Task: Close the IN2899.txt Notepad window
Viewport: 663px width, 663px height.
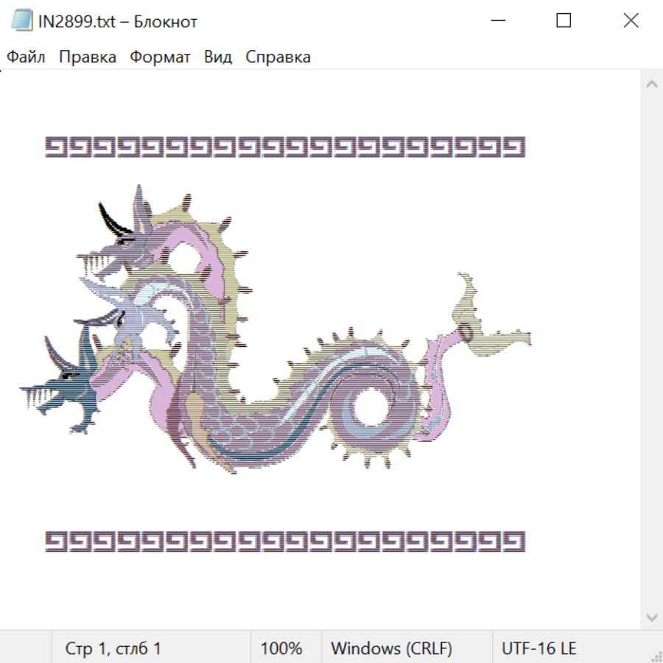Action: click(631, 21)
